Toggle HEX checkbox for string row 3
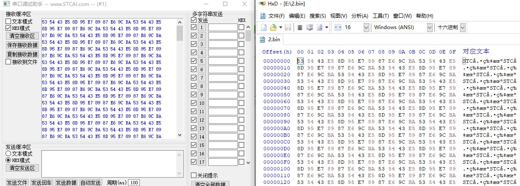 [242, 44]
